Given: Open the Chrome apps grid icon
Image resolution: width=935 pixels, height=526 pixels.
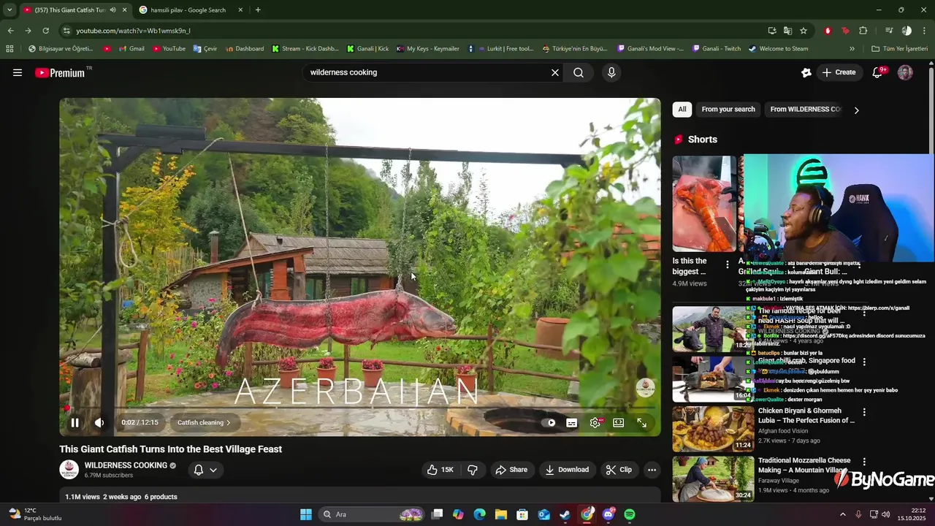Looking at the screenshot, I should tap(9, 49).
